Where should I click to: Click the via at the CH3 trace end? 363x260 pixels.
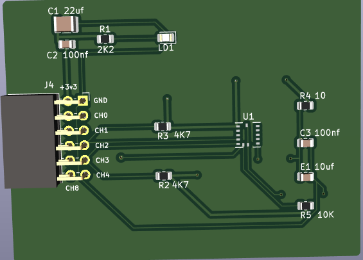click(x=121, y=158)
